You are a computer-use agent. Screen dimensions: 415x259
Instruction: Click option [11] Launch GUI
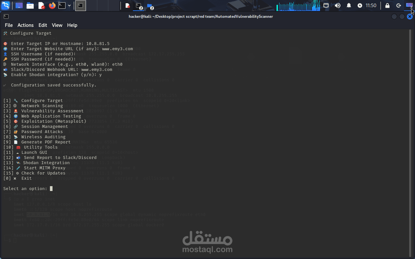pos(25,152)
